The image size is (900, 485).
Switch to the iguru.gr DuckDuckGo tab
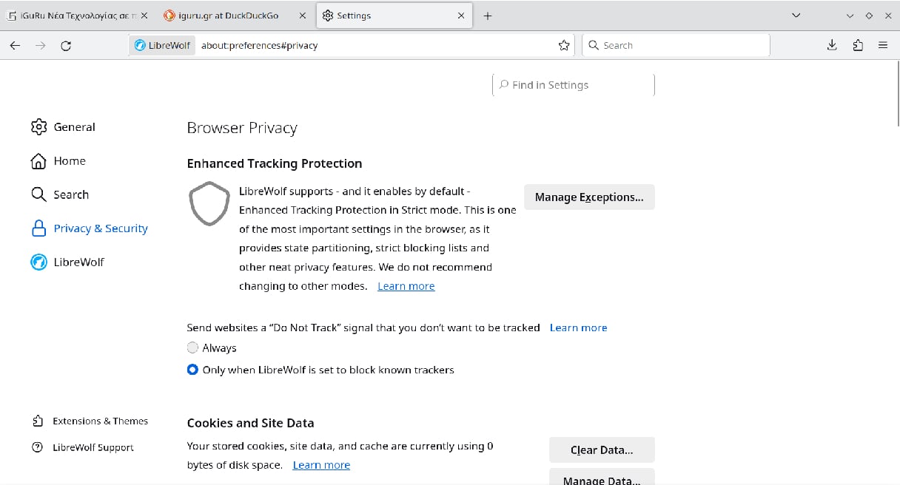coord(228,16)
